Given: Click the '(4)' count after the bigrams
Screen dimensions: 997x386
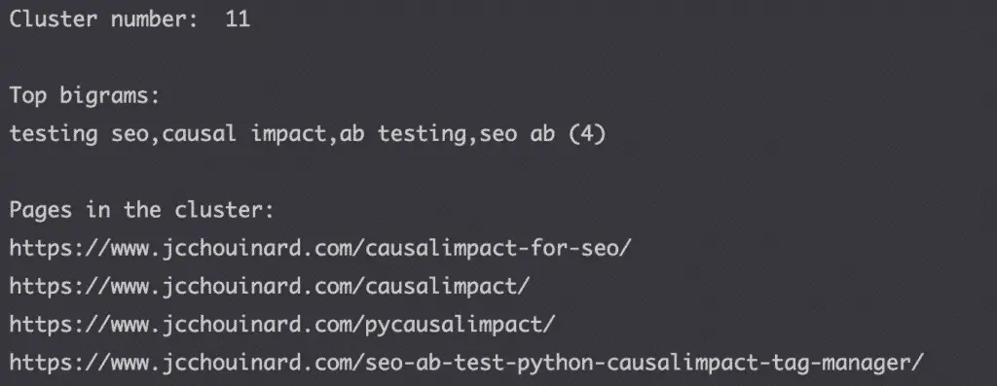Looking at the screenshot, I should 587,133.
